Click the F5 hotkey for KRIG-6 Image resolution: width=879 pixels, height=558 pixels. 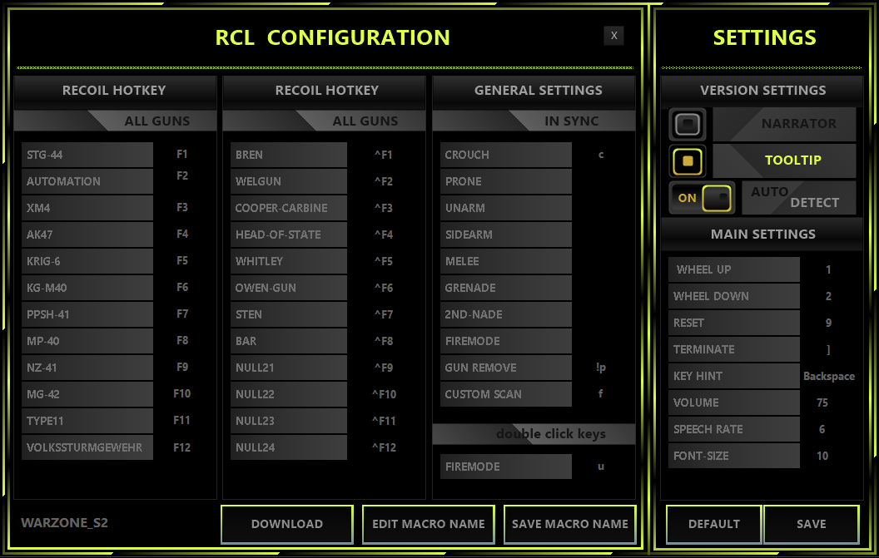(182, 260)
